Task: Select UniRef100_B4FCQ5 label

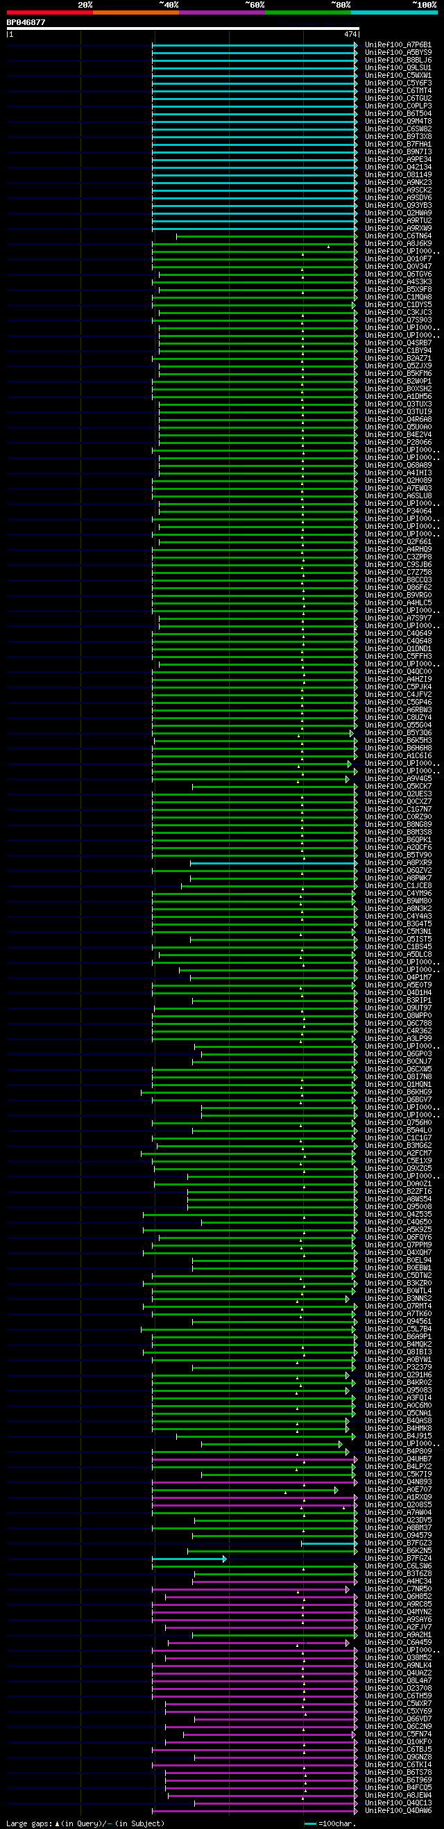Action: 398,1788
